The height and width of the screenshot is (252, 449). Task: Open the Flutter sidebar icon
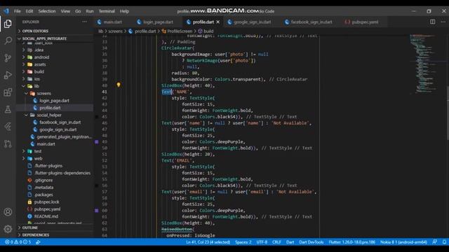8,127
